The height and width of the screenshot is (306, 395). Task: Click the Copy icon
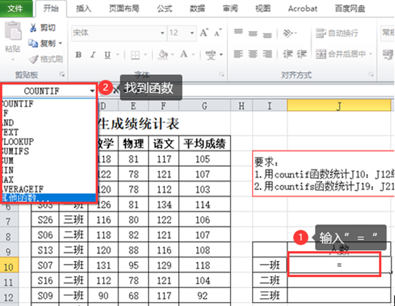click(x=33, y=43)
